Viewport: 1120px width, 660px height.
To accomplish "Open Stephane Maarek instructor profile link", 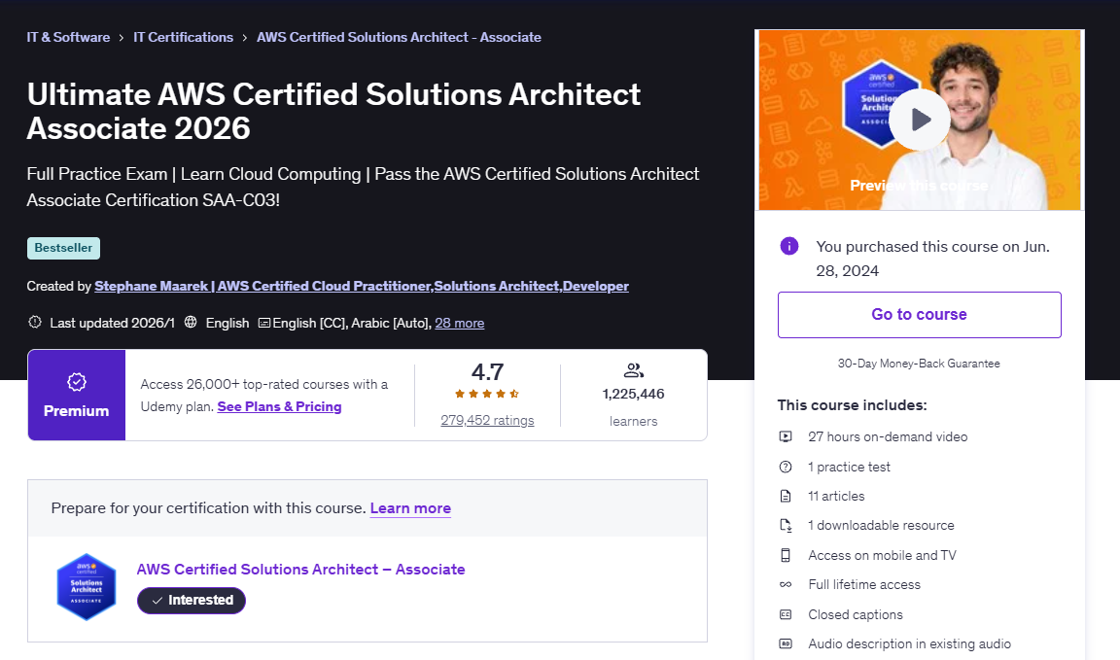I will point(362,286).
